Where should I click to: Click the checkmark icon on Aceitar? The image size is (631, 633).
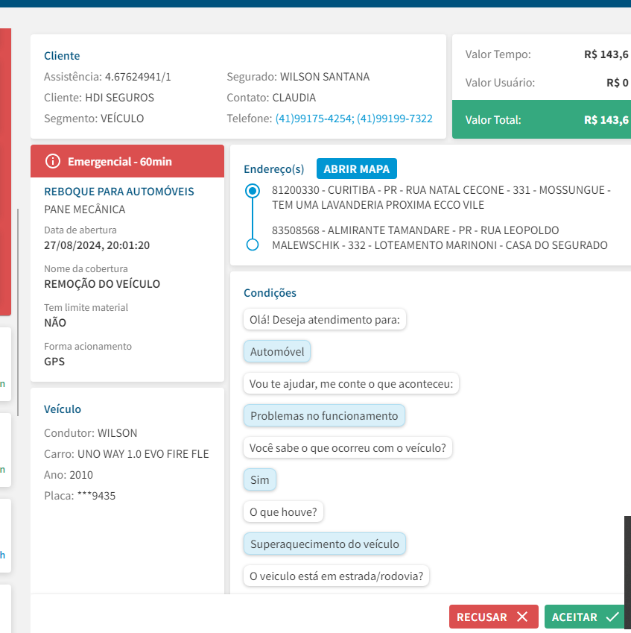point(612,617)
